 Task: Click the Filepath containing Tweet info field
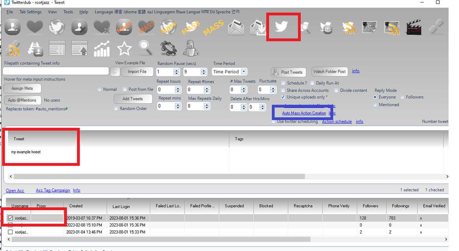click(56, 71)
